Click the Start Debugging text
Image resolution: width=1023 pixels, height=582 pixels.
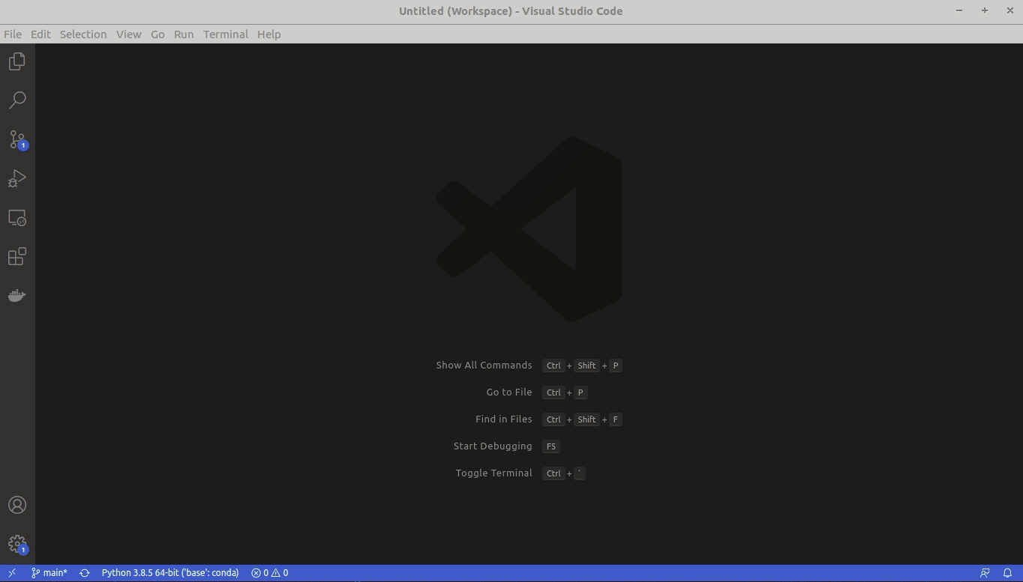tap(493, 446)
